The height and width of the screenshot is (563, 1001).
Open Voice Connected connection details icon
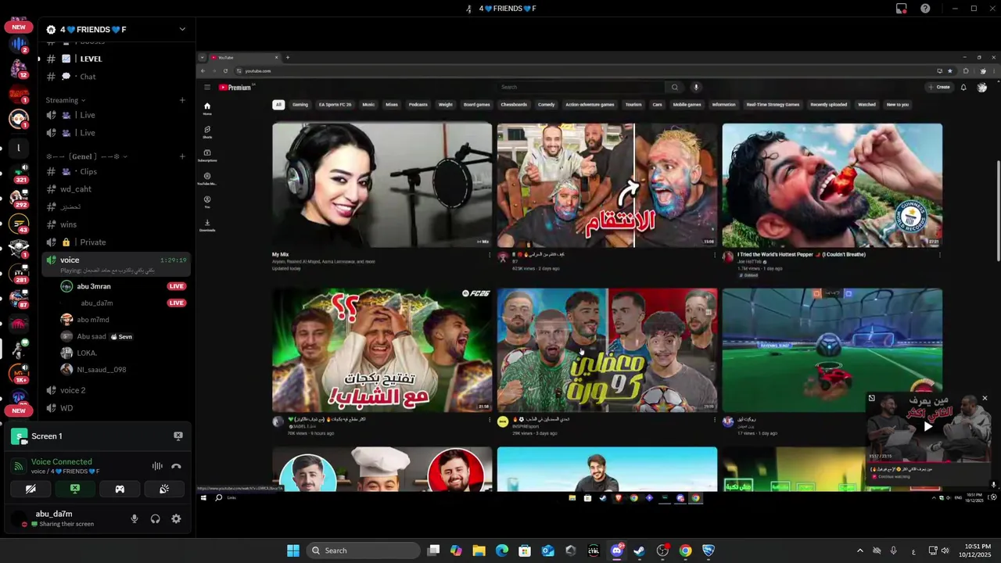point(18,466)
